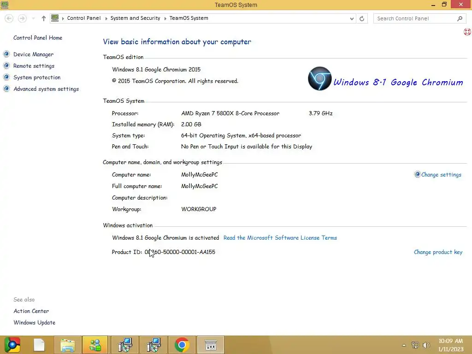Image resolution: width=472 pixels, height=354 pixels.
Task: Click the Windows 8.1 Google Chromium logo
Action: coord(385,79)
